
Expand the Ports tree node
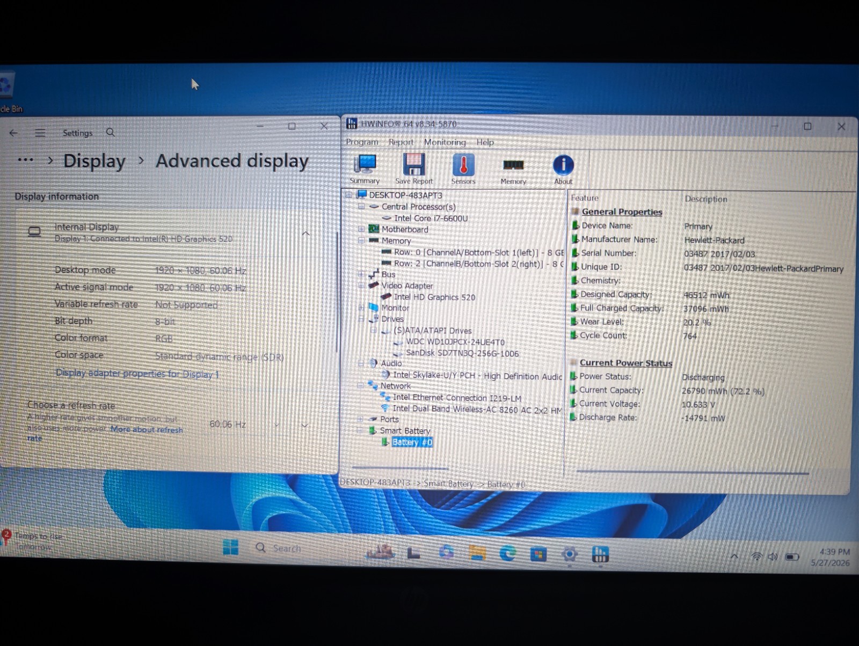click(x=360, y=419)
